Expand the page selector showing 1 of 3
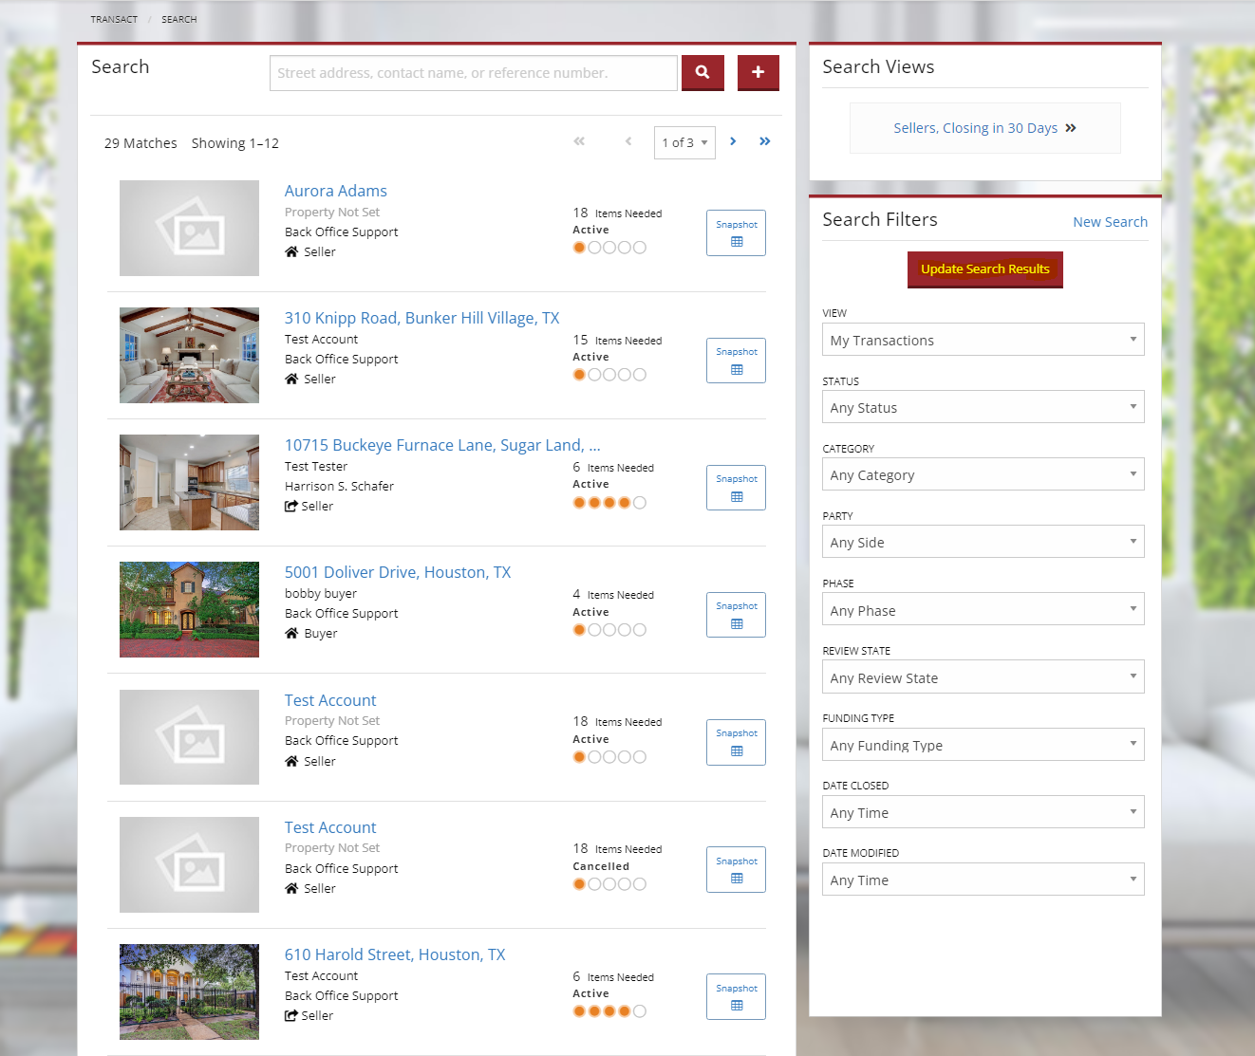This screenshot has height=1056, width=1255. [x=684, y=142]
